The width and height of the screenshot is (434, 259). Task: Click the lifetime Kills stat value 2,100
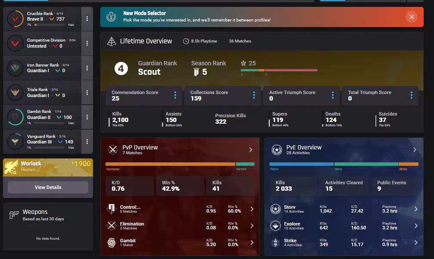pyautogui.click(x=120, y=120)
